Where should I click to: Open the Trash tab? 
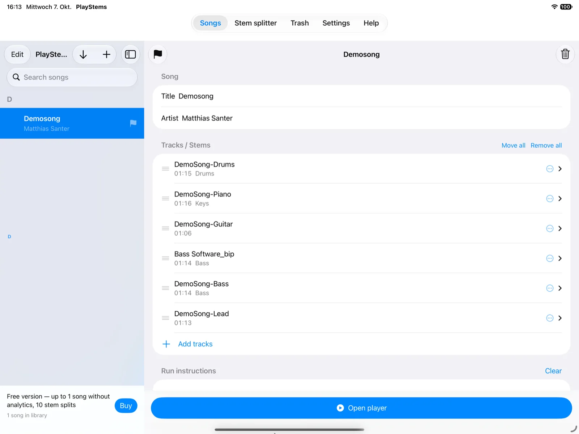pos(300,23)
